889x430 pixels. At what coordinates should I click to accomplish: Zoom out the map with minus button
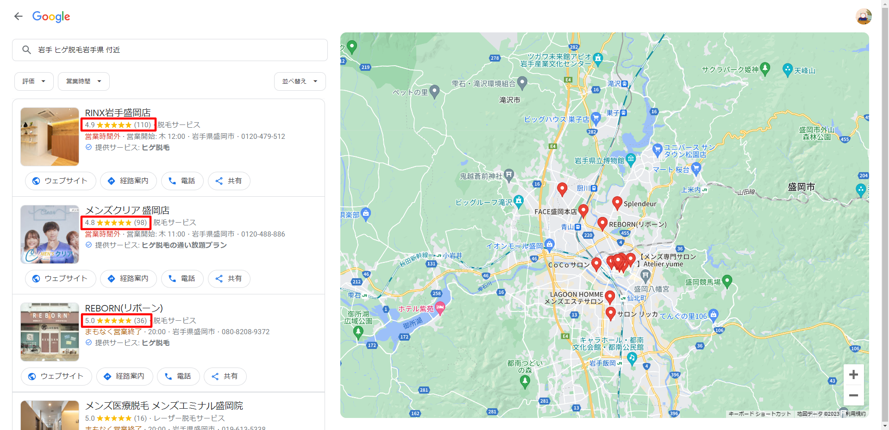coord(853,395)
